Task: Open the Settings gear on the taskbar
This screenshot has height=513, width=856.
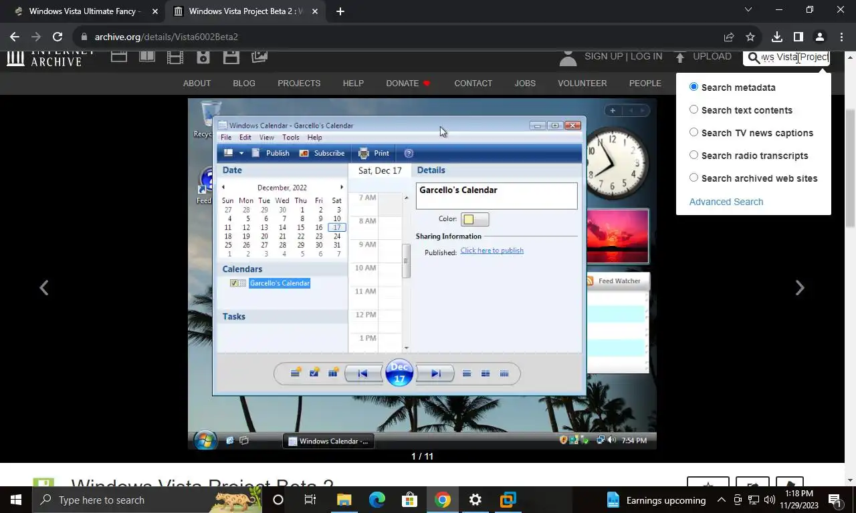Action: pyautogui.click(x=475, y=500)
